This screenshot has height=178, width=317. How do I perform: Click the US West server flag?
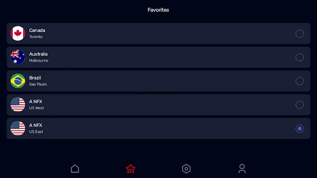(x=18, y=104)
